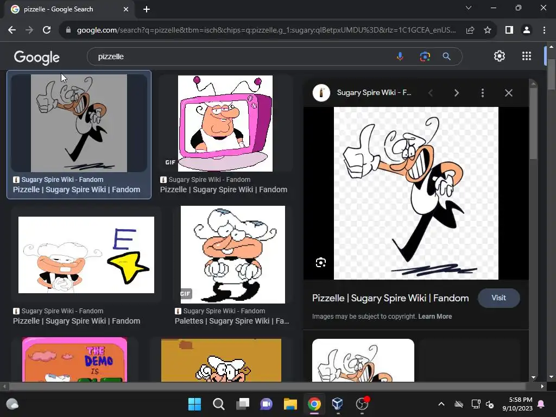This screenshot has height=417, width=556.
Task: Close the pizzelle Google Search tab
Action: click(x=126, y=9)
